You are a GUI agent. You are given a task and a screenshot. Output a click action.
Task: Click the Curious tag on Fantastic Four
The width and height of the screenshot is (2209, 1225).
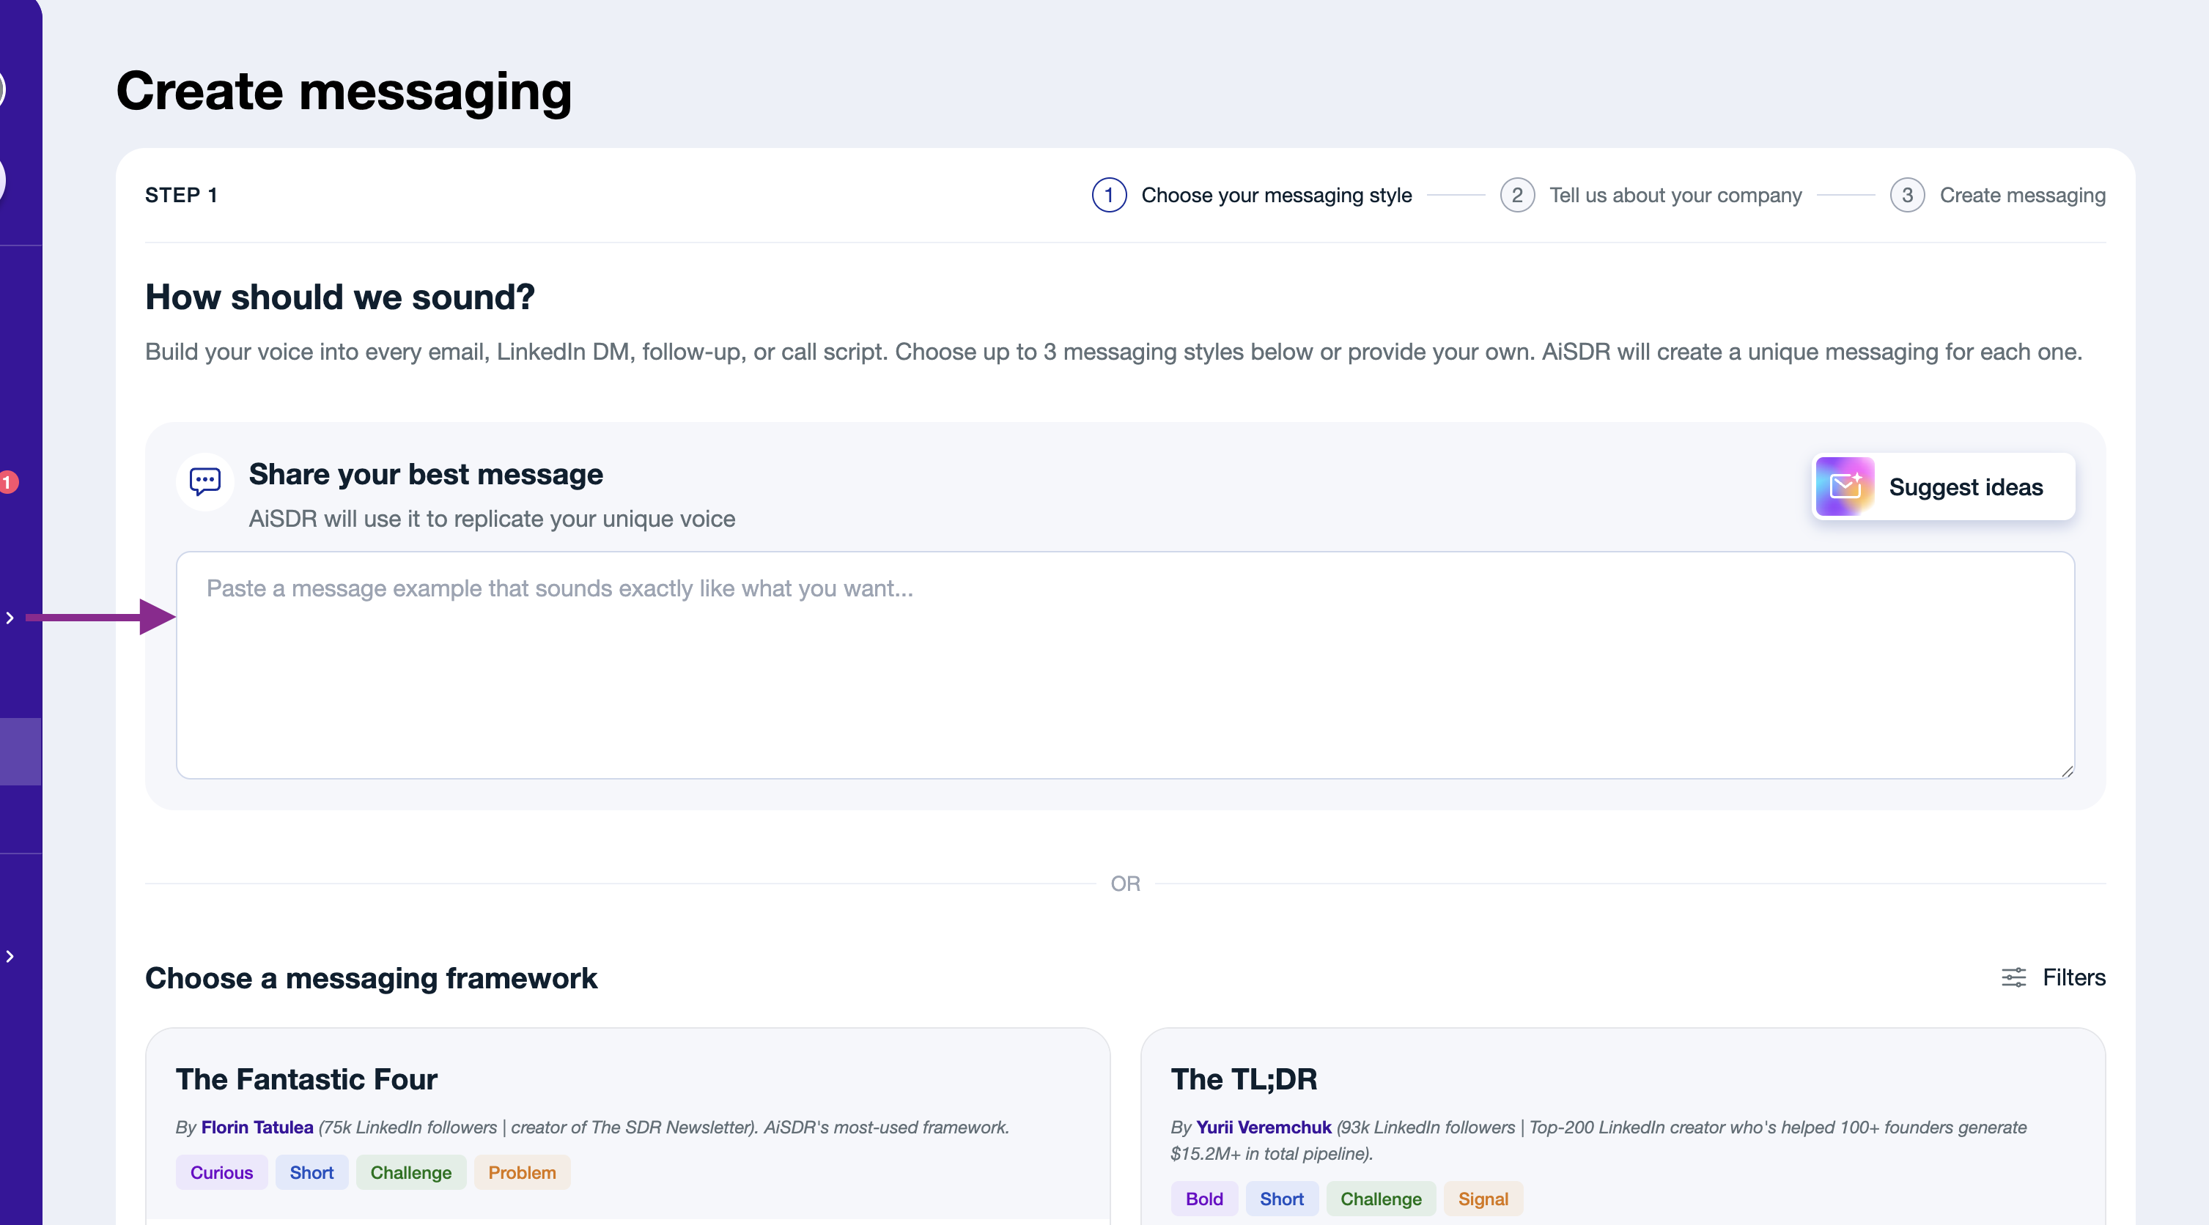221,1173
